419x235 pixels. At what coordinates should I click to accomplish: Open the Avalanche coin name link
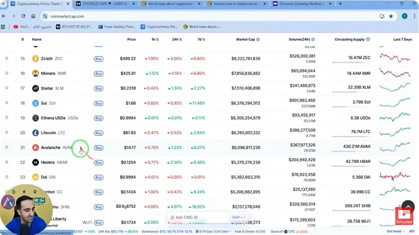pyautogui.click(x=50, y=148)
